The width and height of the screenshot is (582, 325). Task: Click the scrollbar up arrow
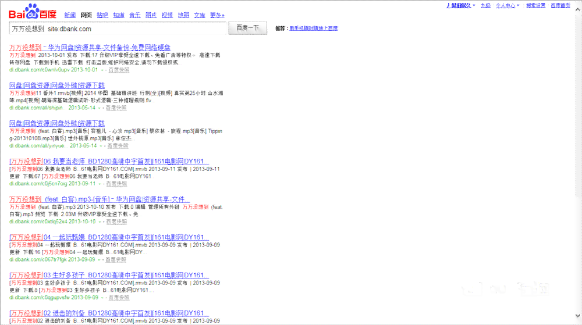(577, 10)
